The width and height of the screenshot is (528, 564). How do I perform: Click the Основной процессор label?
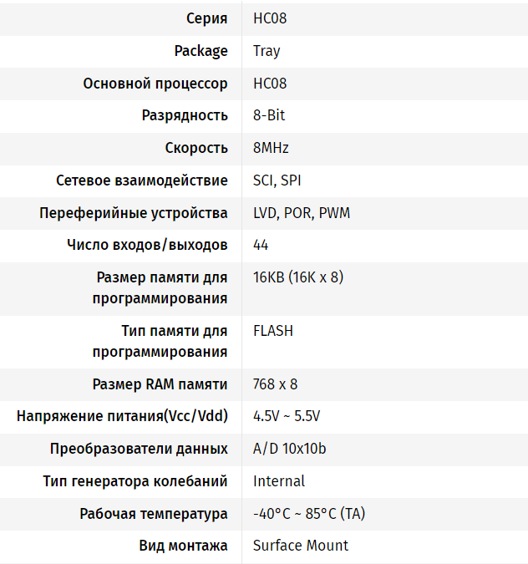tap(155, 84)
